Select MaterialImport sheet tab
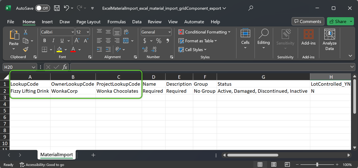The height and width of the screenshot is (168, 358). click(x=57, y=155)
